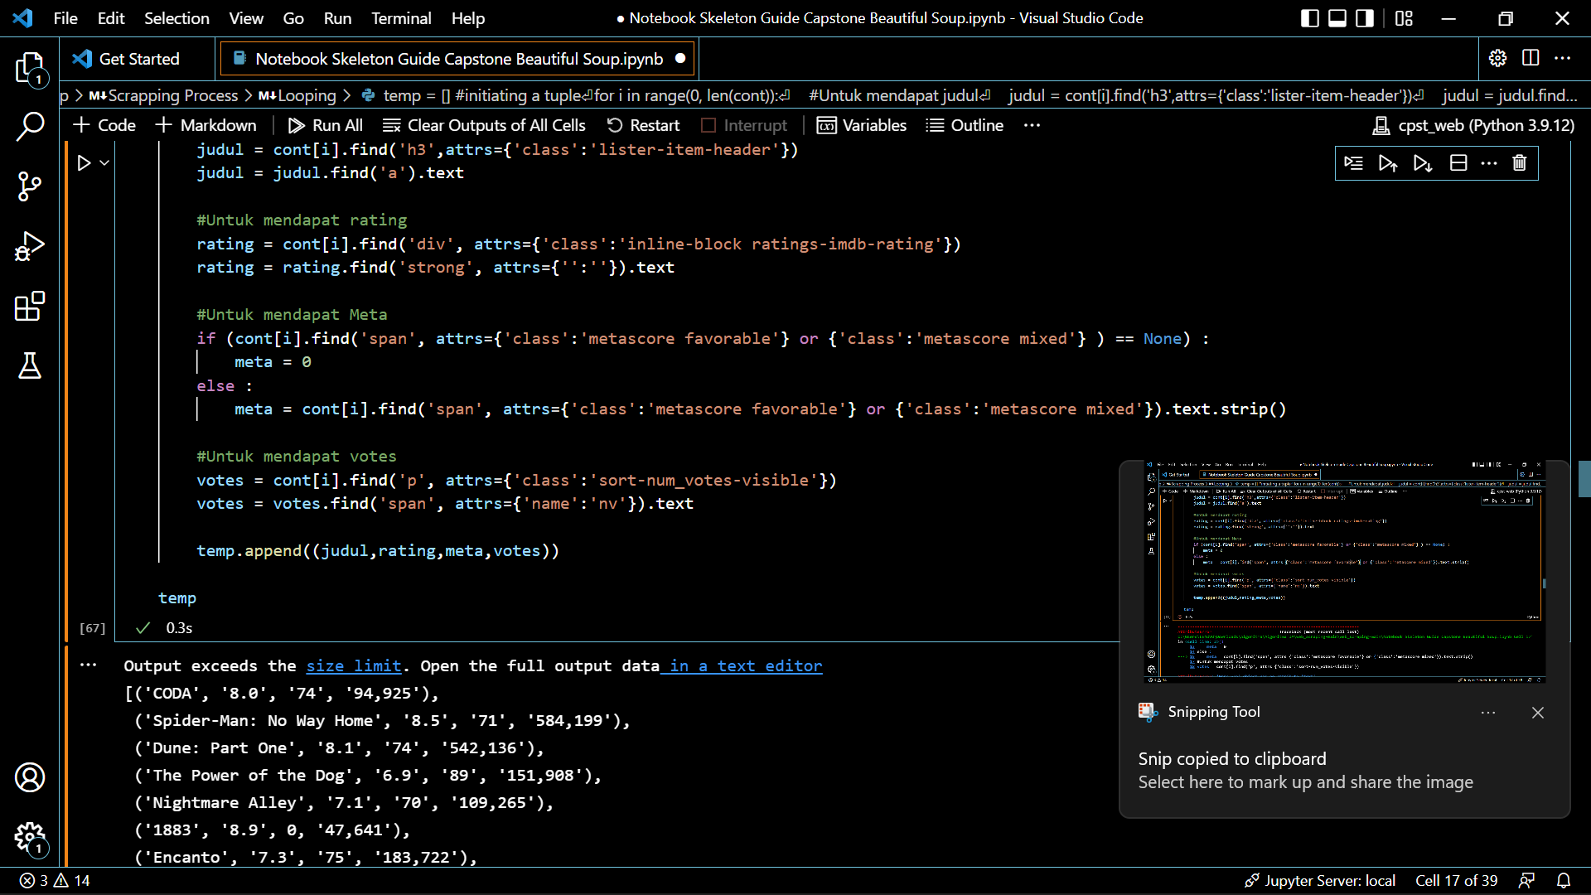Viewport: 1591px width, 895px height.
Task: Click Run All in the notebook toolbar
Action: pos(326,125)
